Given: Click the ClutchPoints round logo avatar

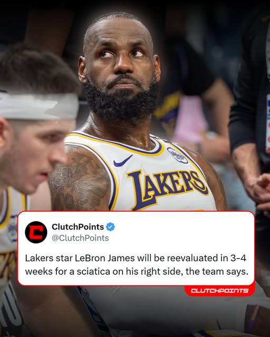Looking at the screenshot, I should coord(36,232).
